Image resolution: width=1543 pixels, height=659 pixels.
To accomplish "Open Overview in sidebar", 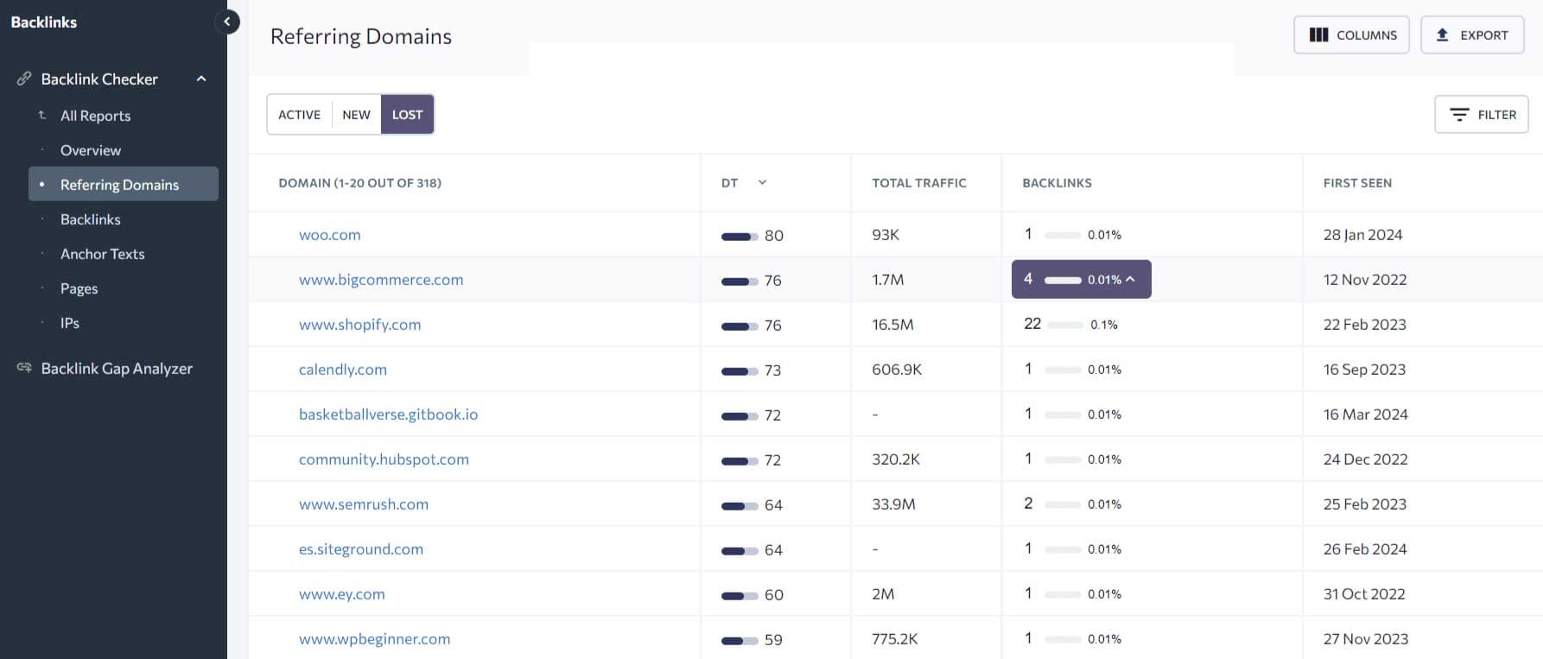I will (x=91, y=150).
